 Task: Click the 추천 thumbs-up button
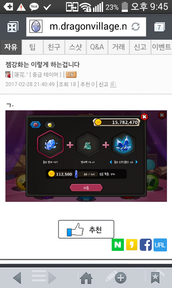point(86,229)
